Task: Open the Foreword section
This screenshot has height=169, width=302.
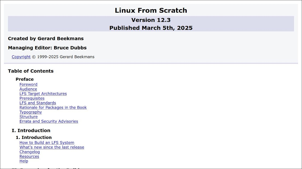Action: (28, 85)
